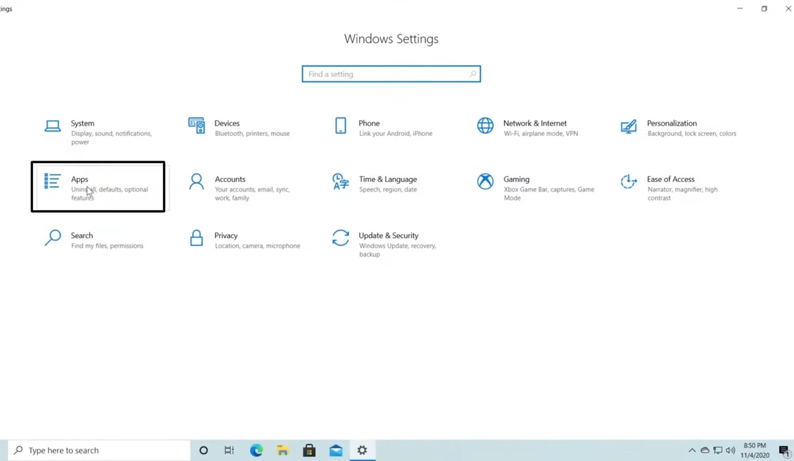
Task: Click 'Narrator, magnifier, high contrast' text
Action: (682, 193)
